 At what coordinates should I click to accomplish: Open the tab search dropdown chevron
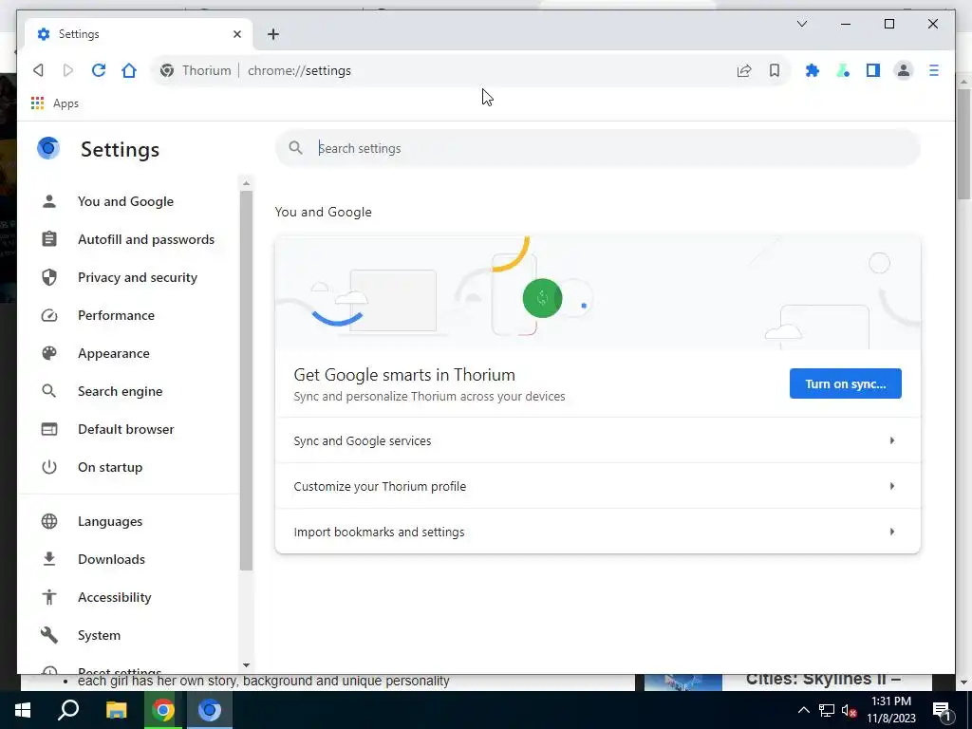click(x=801, y=24)
